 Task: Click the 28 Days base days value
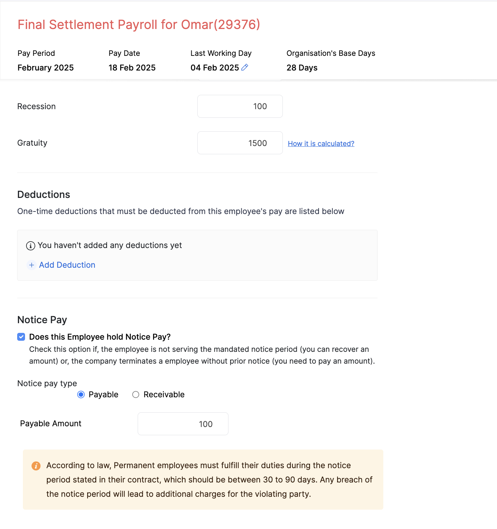click(302, 68)
